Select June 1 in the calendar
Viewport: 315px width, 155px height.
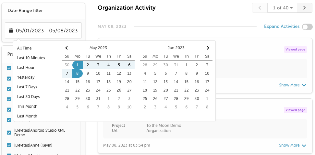[186, 65]
